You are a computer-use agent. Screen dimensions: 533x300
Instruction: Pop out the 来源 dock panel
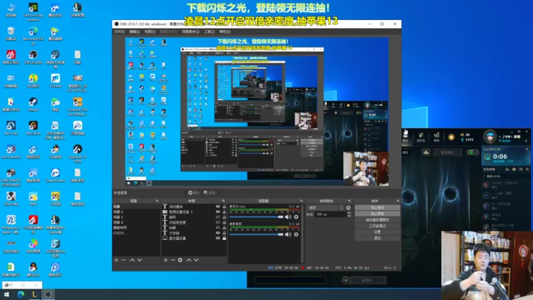(223, 201)
